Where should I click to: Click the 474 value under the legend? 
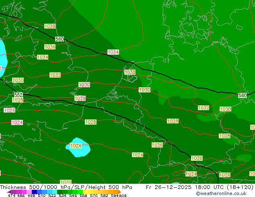pos(12,195)
